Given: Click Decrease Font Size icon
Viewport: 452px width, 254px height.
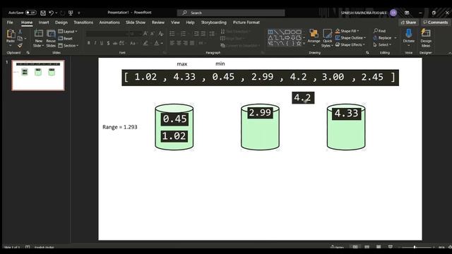Looking at the screenshot, I should [x=153, y=34].
